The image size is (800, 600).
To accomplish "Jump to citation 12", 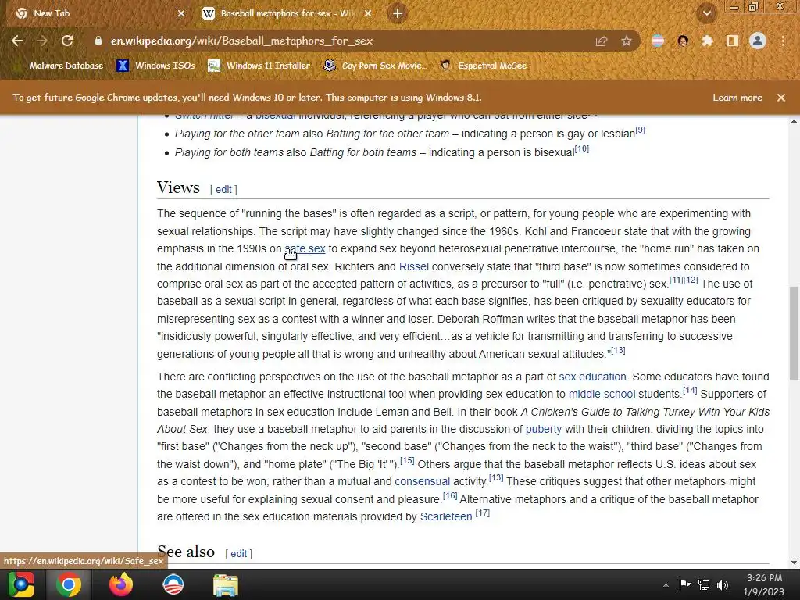I will click(x=691, y=280).
